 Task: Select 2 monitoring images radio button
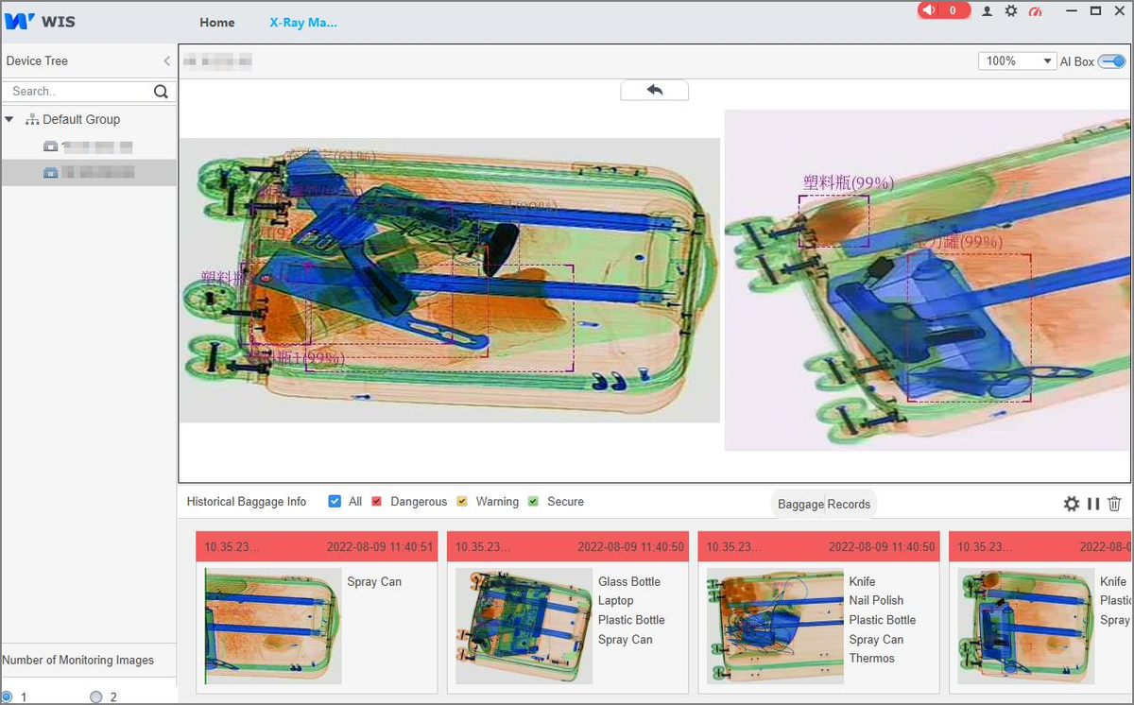point(95,697)
